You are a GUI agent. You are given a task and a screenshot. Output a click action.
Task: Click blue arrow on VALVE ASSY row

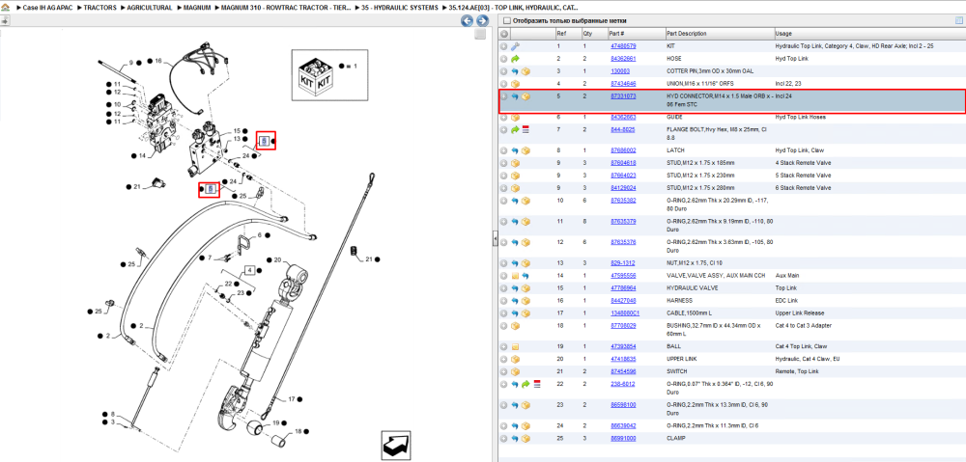coord(526,276)
